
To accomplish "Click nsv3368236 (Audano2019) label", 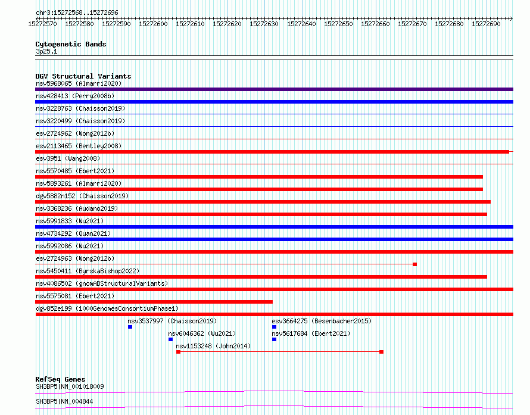I will (77, 208).
